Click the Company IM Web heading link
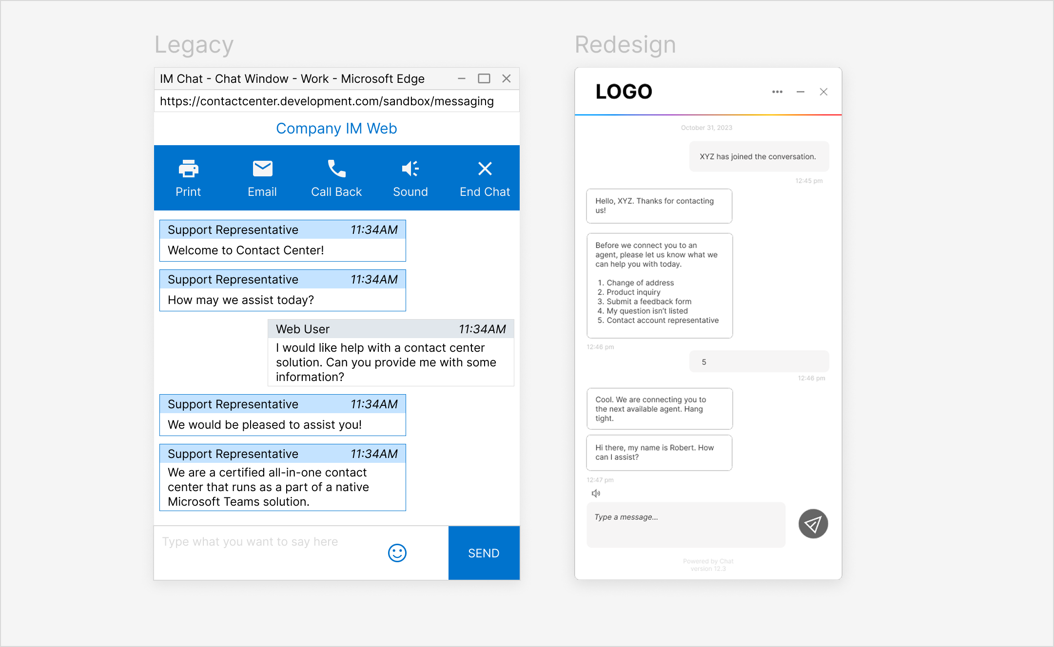Image resolution: width=1054 pixels, height=647 pixels. click(x=336, y=129)
